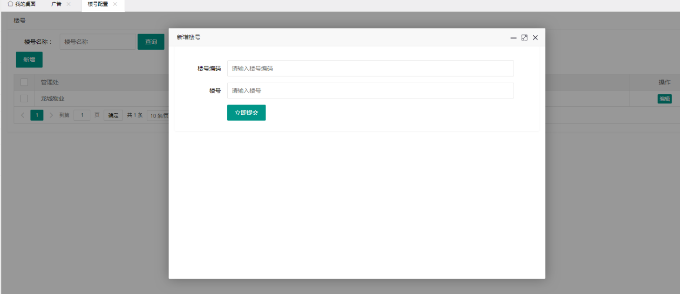Open the 10 条/页 page size dropdown

(x=158, y=116)
